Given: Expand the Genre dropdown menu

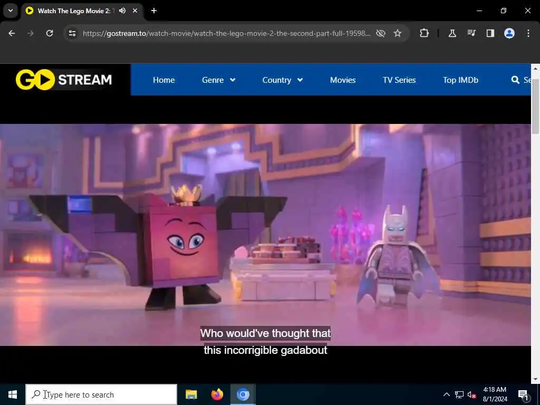Looking at the screenshot, I should [218, 80].
